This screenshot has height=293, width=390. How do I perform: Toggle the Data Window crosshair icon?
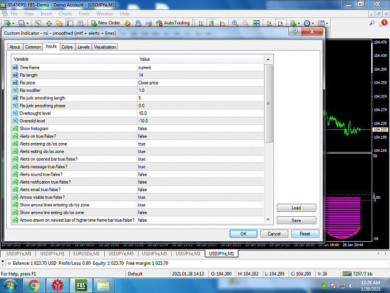click(49, 23)
